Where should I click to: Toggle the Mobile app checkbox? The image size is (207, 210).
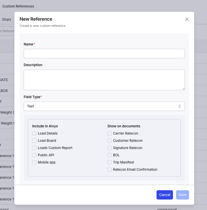pyautogui.click(x=34, y=162)
